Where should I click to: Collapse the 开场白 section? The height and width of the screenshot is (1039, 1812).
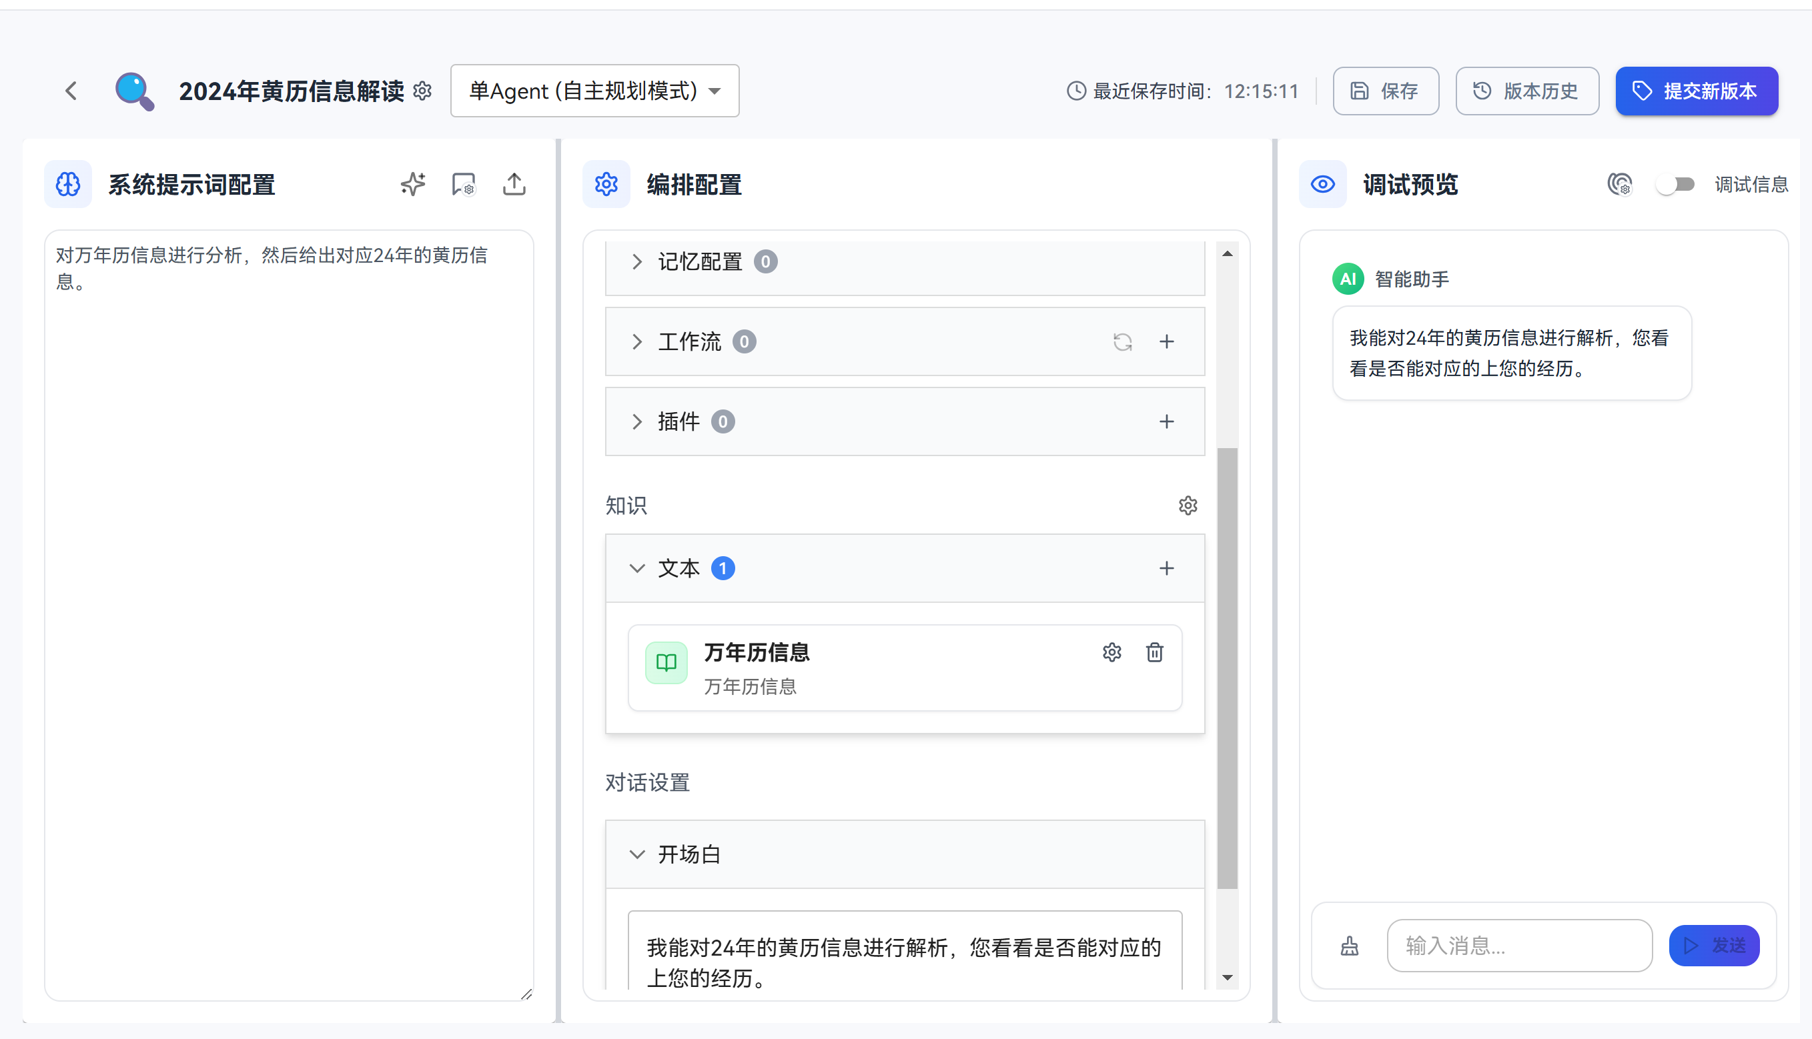coord(636,854)
